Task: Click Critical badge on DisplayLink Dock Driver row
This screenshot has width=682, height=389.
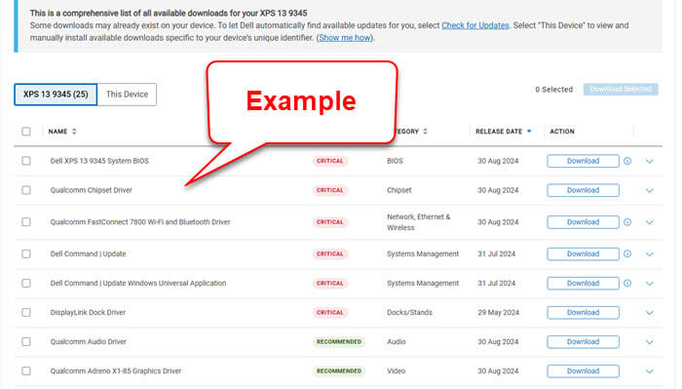Action: tap(329, 312)
